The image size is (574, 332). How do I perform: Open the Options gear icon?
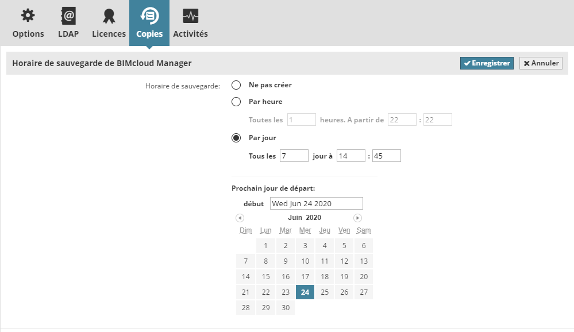[28, 16]
